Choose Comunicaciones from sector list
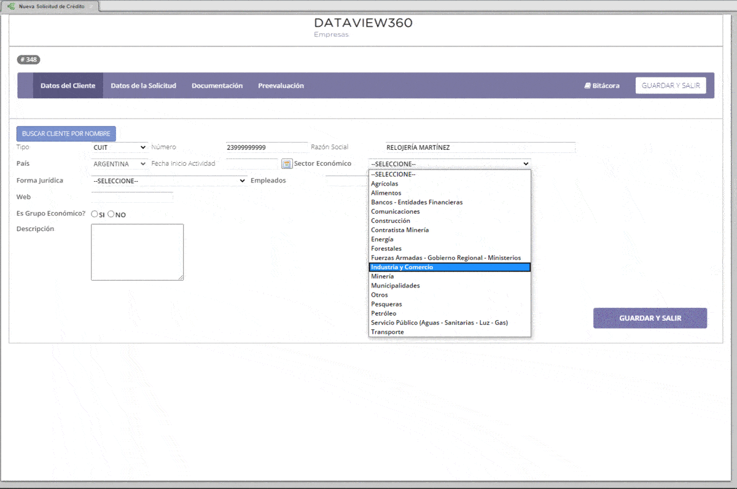Screen dimensions: 737x489 (450, 211)
